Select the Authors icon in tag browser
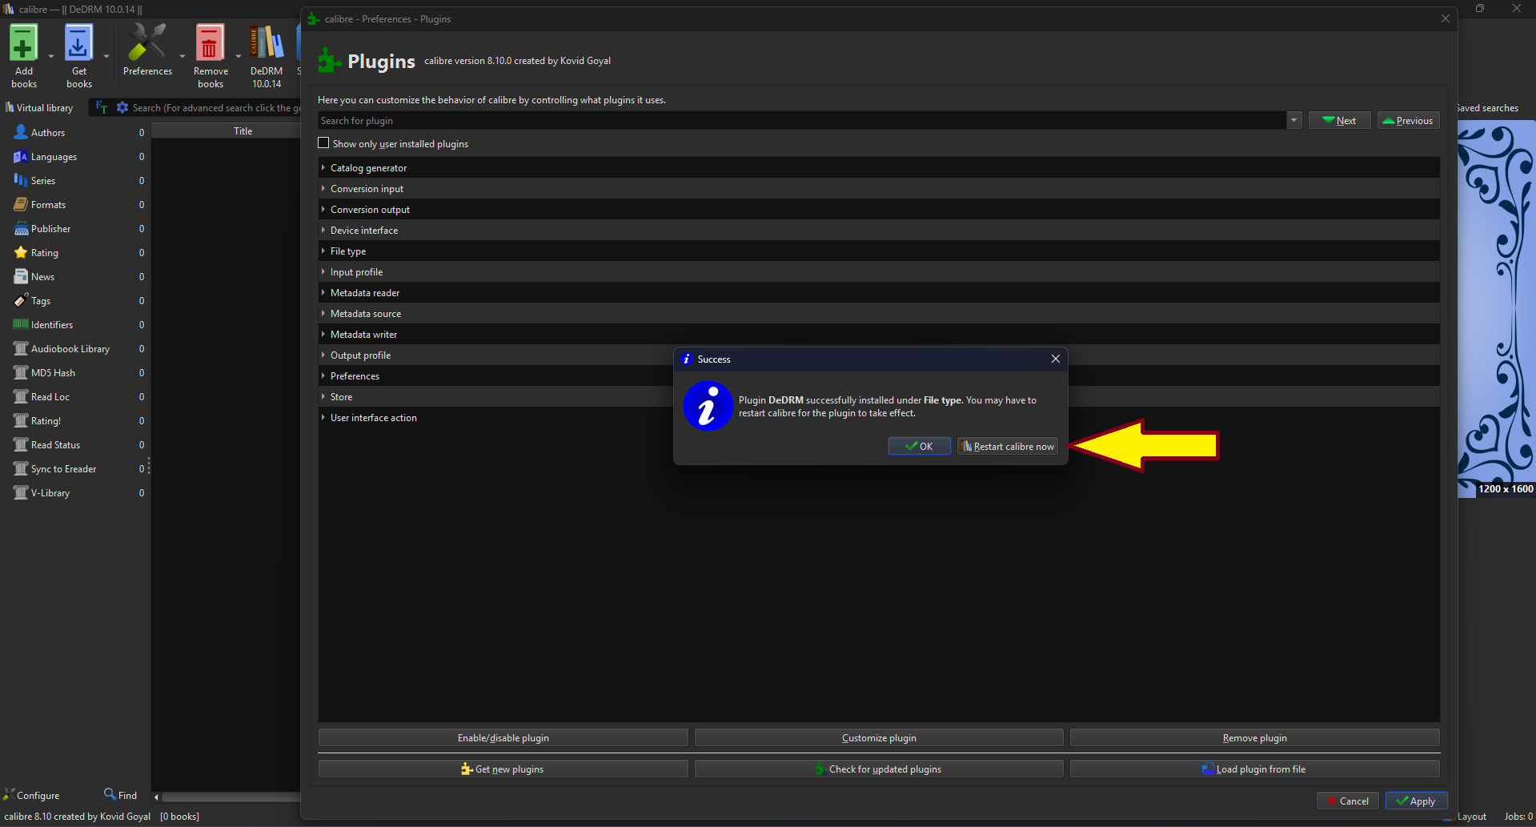The image size is (1536, 827). (21, 132)
